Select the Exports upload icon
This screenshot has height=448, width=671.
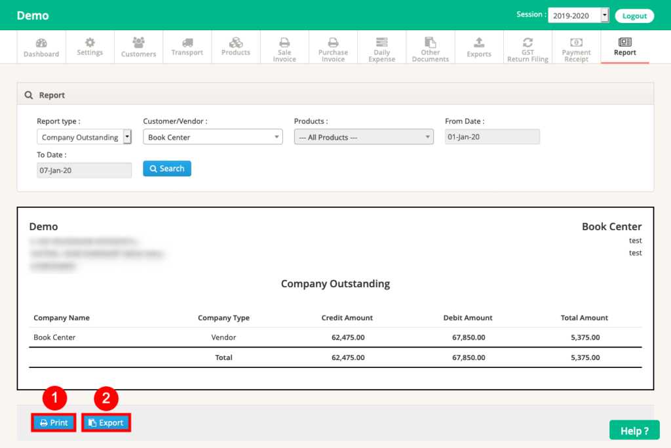[479, 46]
